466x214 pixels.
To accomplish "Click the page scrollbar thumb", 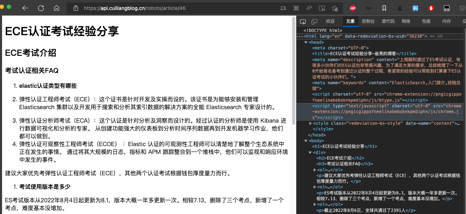I will click(293, 70).
